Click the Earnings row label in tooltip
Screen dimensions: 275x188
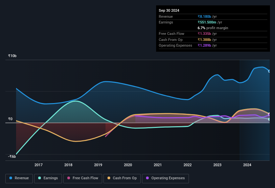(166, 22)
